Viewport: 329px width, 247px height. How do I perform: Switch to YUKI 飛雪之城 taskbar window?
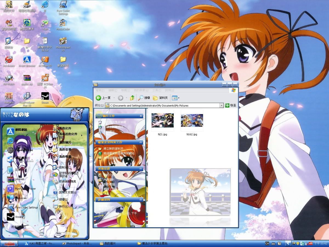40,243
